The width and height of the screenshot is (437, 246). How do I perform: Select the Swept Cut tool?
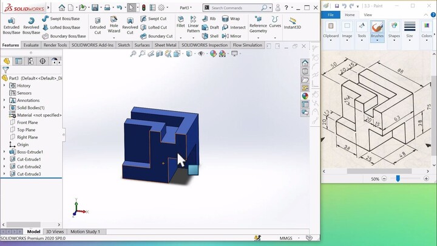coord(154,19)
